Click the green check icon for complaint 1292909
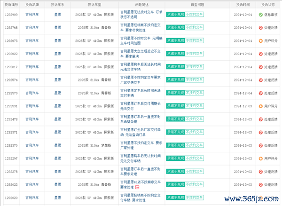The width and height of the screenshot is (282, 206). pos(260,15)
